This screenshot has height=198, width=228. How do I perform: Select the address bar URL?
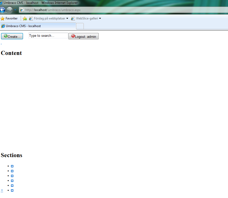pos(53,10)
